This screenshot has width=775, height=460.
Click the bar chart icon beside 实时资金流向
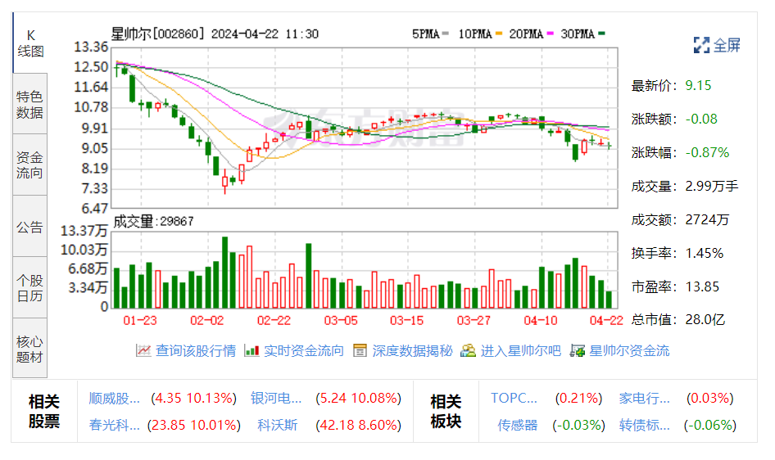252,350
